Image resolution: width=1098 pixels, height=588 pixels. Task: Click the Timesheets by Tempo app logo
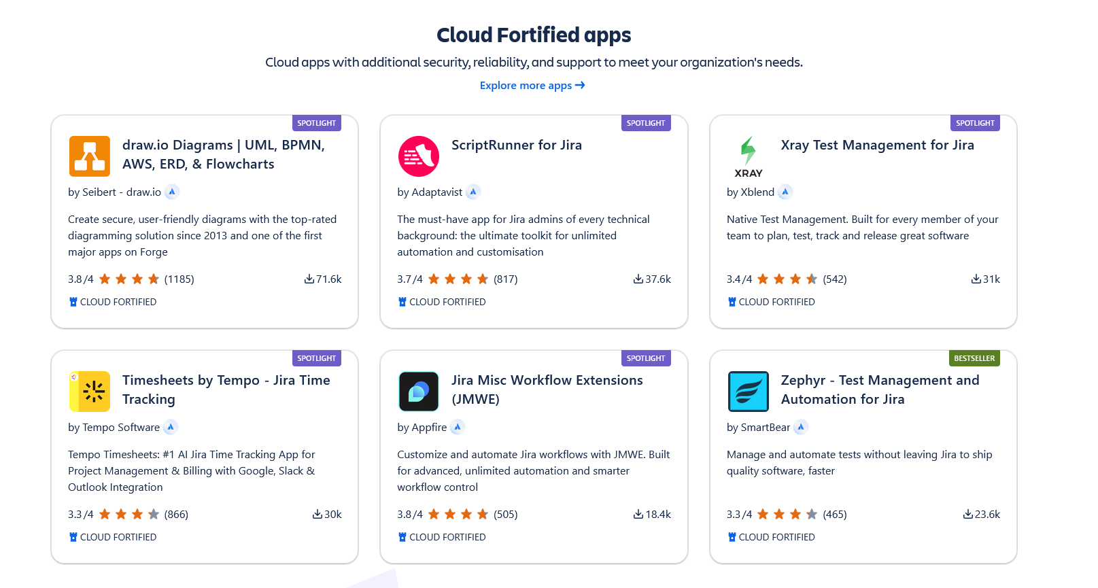click(x=89, y=392)
